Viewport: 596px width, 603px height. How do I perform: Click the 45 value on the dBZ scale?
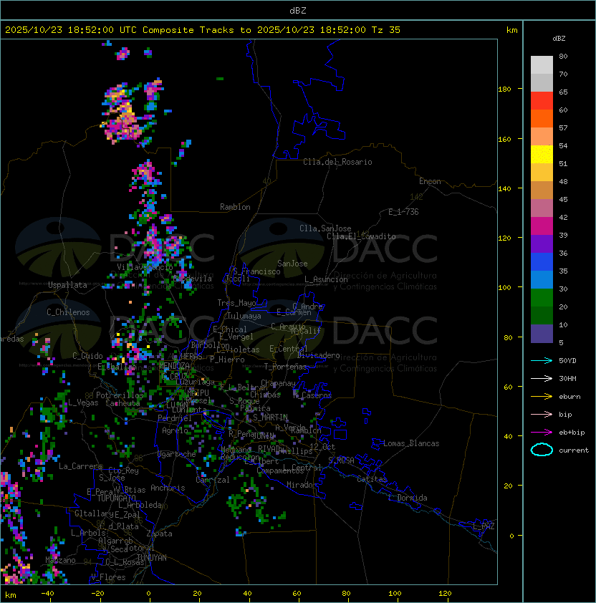pos(563,199)
